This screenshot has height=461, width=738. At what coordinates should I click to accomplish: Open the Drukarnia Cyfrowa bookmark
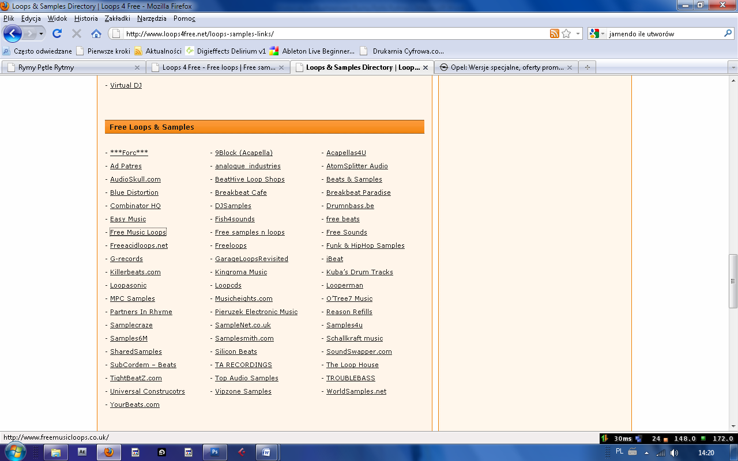coord(402,51)
